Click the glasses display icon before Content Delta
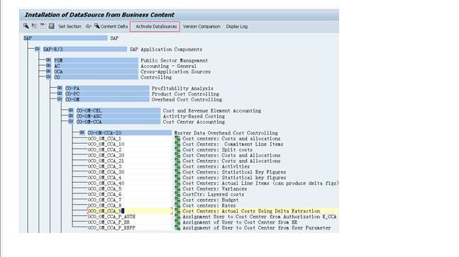459x257 pixels. tap(89, 26)
